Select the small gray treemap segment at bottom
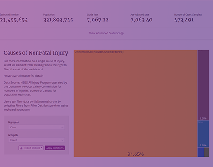Screen dimensions: 213x167 [x=206, y=152]
